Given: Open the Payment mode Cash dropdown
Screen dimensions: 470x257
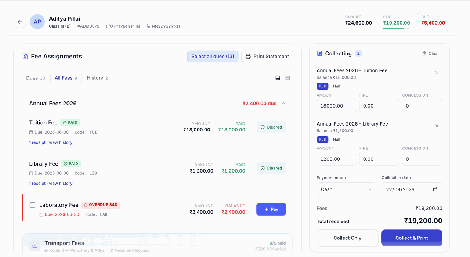Looking at the screenshot, I should click(x=347, y=189).
